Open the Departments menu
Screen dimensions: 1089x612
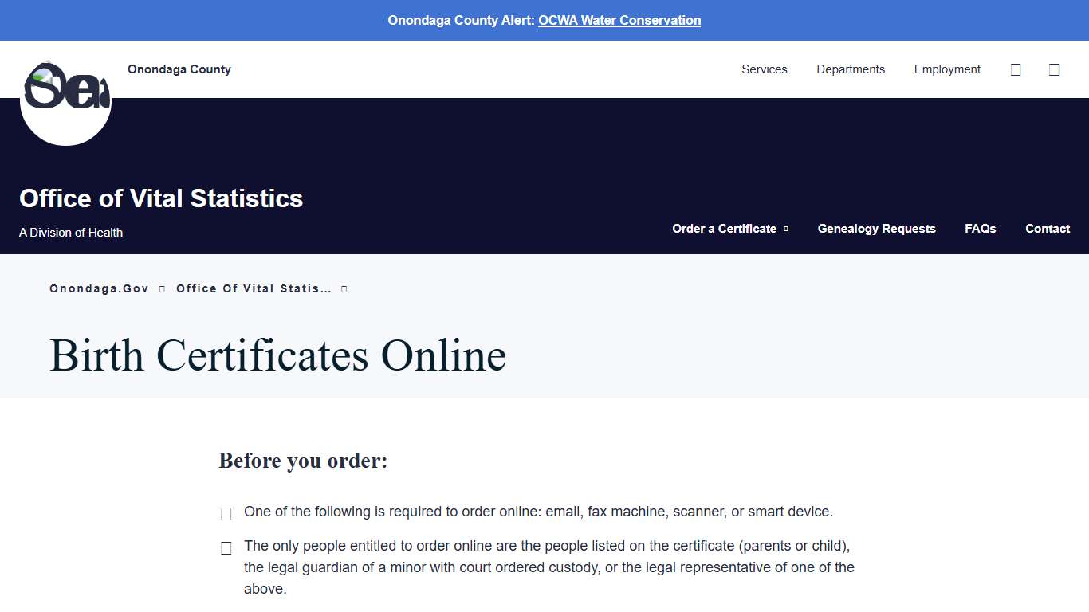[x=850, y=69]
